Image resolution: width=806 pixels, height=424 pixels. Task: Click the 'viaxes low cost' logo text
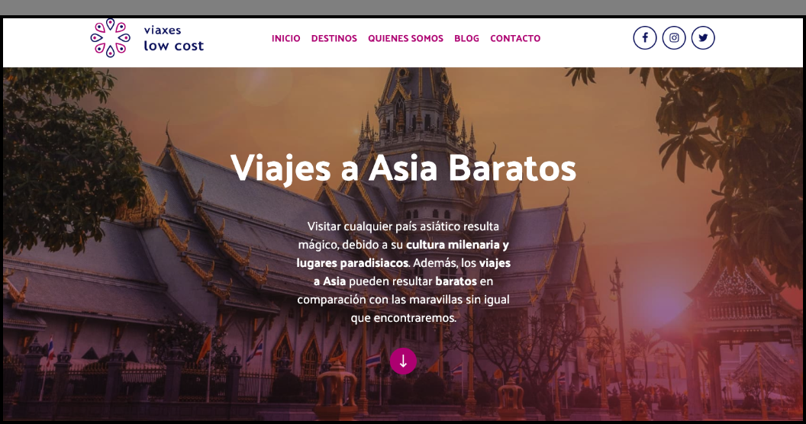(174, 38)
